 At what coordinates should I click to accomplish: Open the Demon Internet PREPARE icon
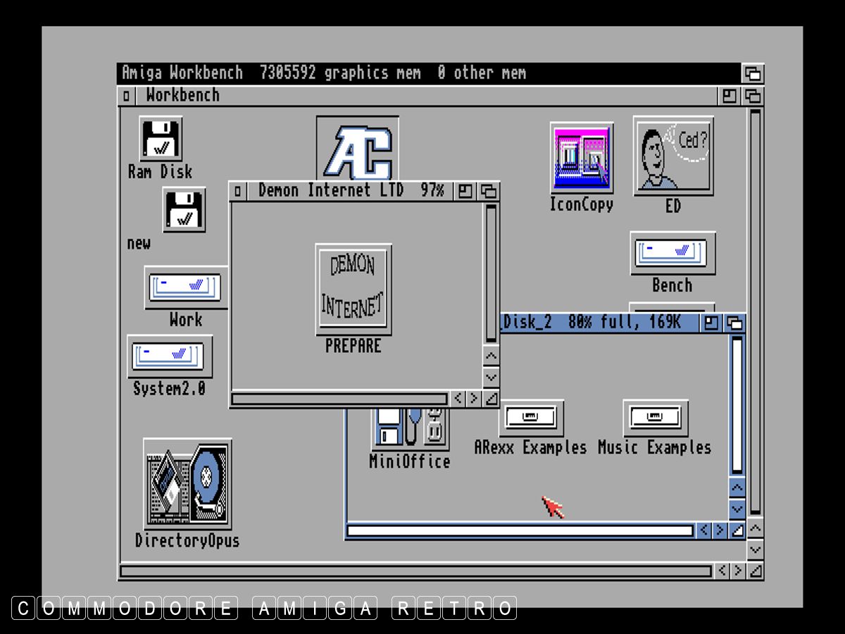(353, 290)
